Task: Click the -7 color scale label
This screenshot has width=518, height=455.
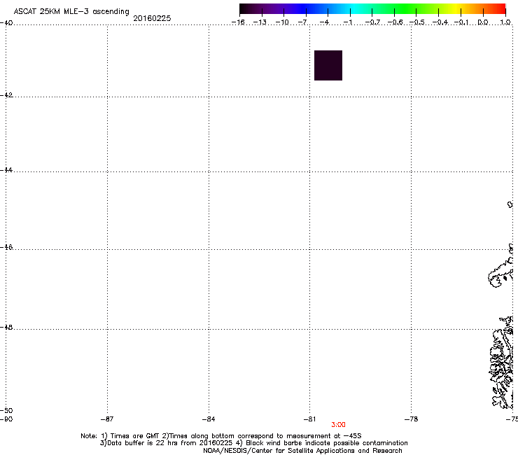Action: pos(302,22)
